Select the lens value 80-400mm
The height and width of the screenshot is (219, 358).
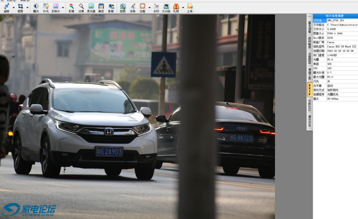[333, 99]
